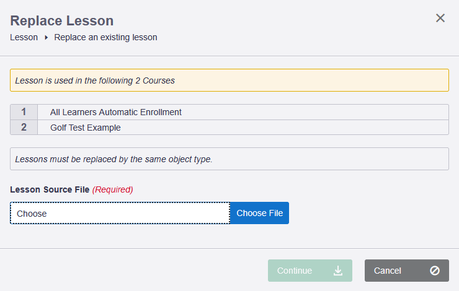Screen dimensions: 459x291
Task: Click row number 1 in course list
Action: [24, 112]
